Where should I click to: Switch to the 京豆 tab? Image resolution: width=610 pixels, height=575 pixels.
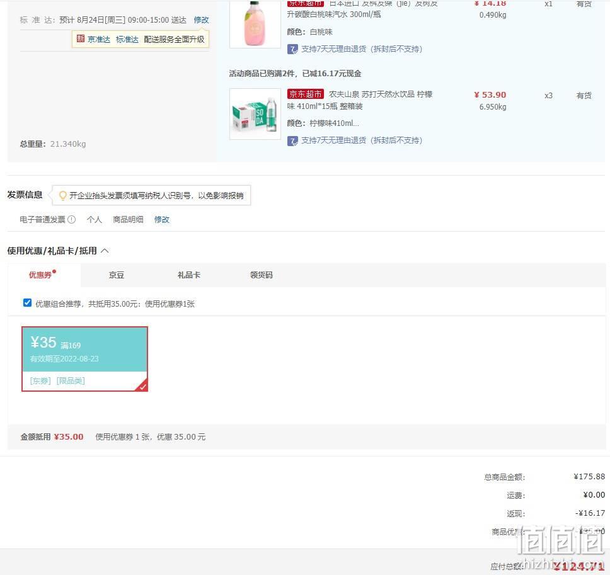pos(117,275)
